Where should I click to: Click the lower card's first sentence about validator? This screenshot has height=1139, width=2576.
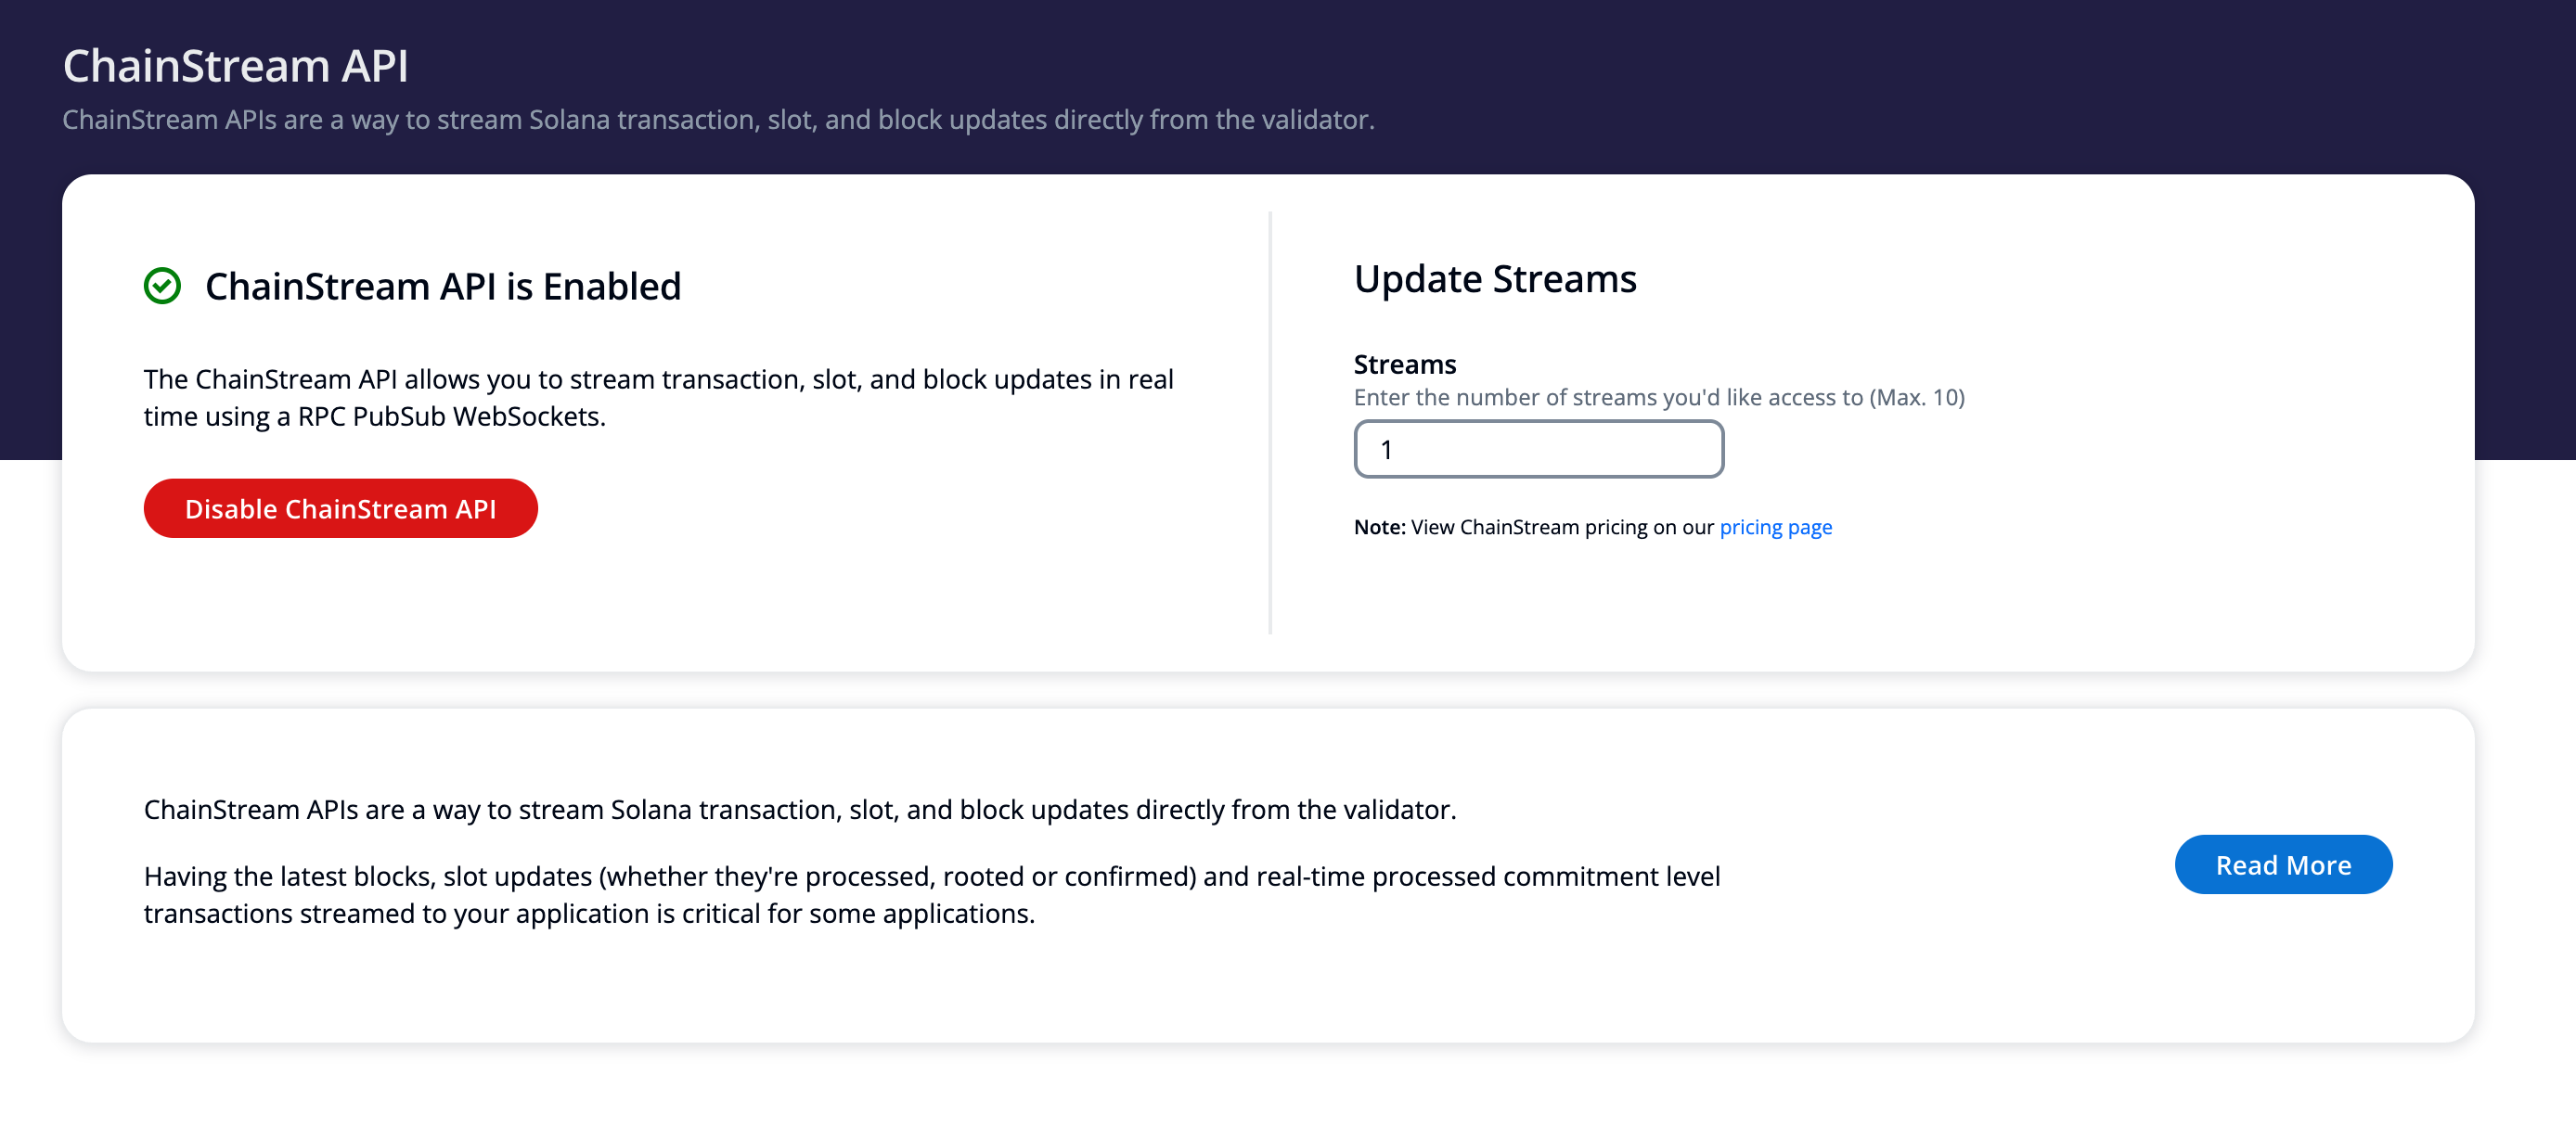coord(800,810)
